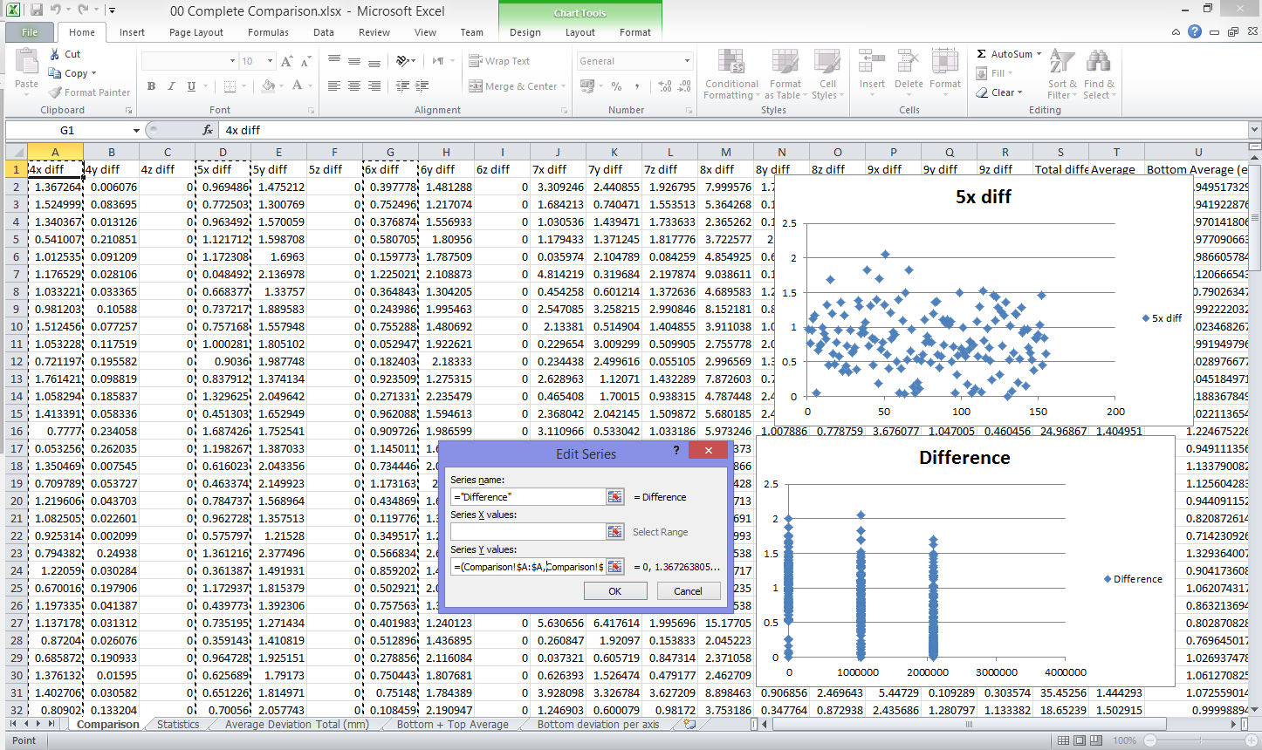
Task: Open the Name Box dropdown arrow
Action: tap(136, 130)
